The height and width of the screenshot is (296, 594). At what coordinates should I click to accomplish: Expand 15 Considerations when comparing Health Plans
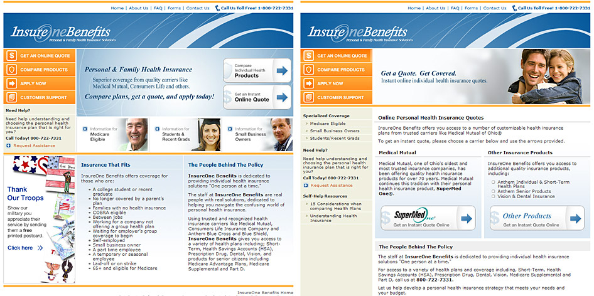click(306, 204)
